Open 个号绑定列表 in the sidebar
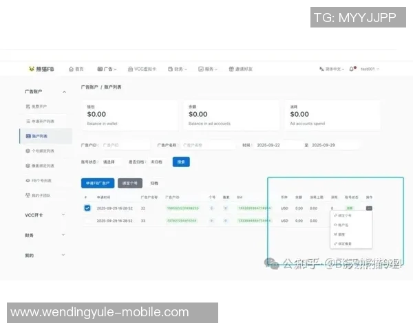This screenshot has width=413, height=330. [x=40, y=151]
